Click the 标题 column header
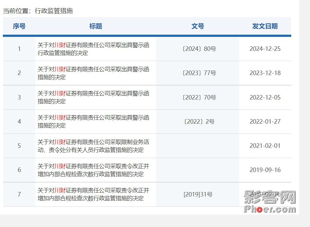The image size is (310, 227). [x=96, y=26]
